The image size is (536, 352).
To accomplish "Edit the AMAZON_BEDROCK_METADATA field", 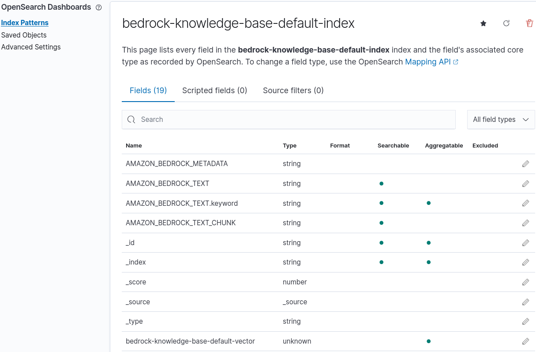I will pos(525,164).
